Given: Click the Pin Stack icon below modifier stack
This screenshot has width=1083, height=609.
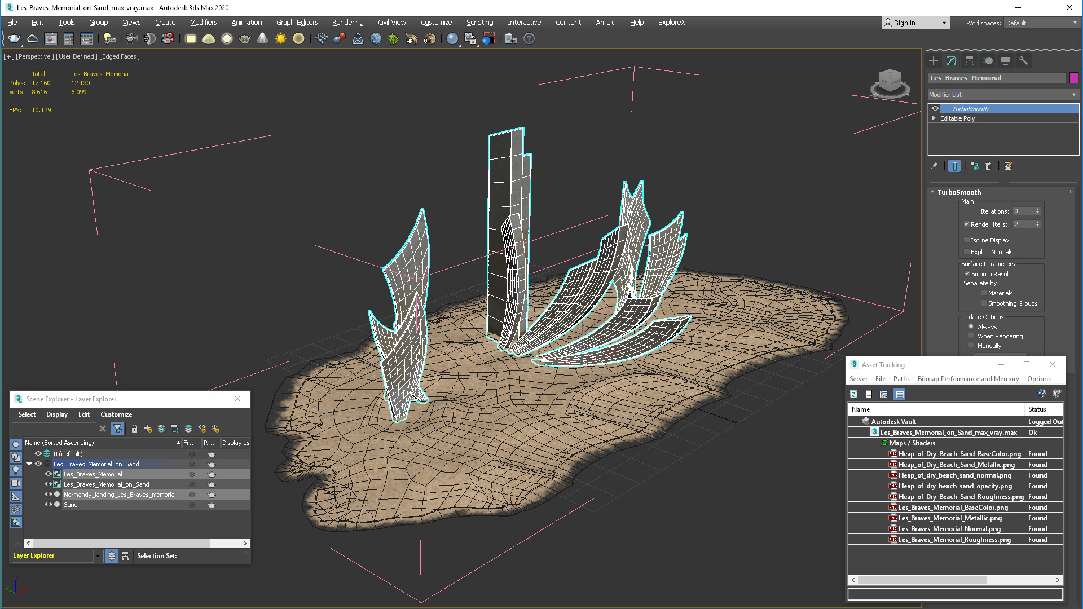Looking at the screenshot, I should [934, 166].
